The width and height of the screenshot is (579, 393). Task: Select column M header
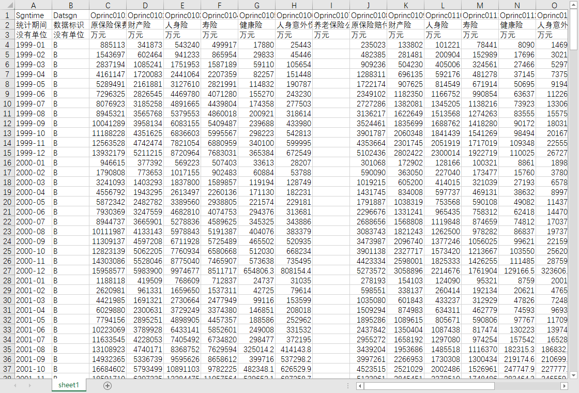pos(480,5)
